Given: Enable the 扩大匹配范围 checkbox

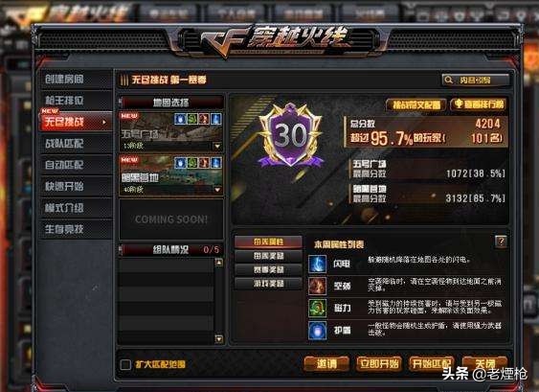Looking at the screenshot, I should tap(125, 364).
